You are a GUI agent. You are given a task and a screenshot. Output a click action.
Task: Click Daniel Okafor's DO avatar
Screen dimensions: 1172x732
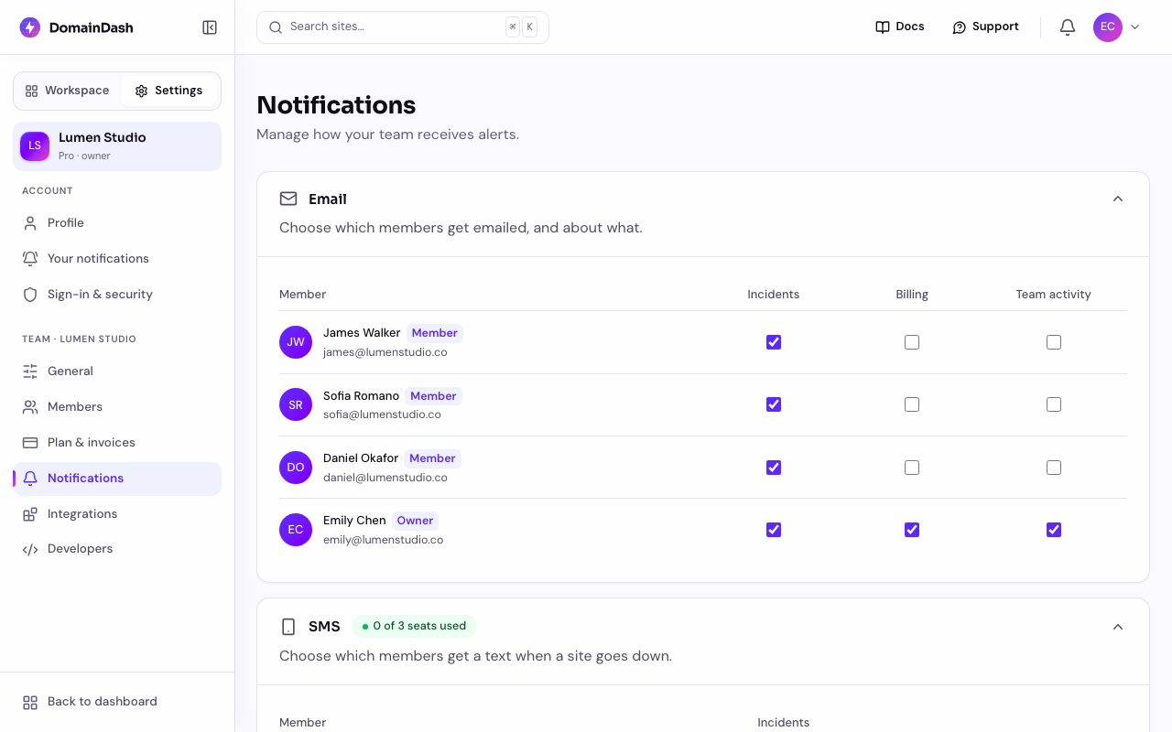pyautogui.click(x=296, y=468)
